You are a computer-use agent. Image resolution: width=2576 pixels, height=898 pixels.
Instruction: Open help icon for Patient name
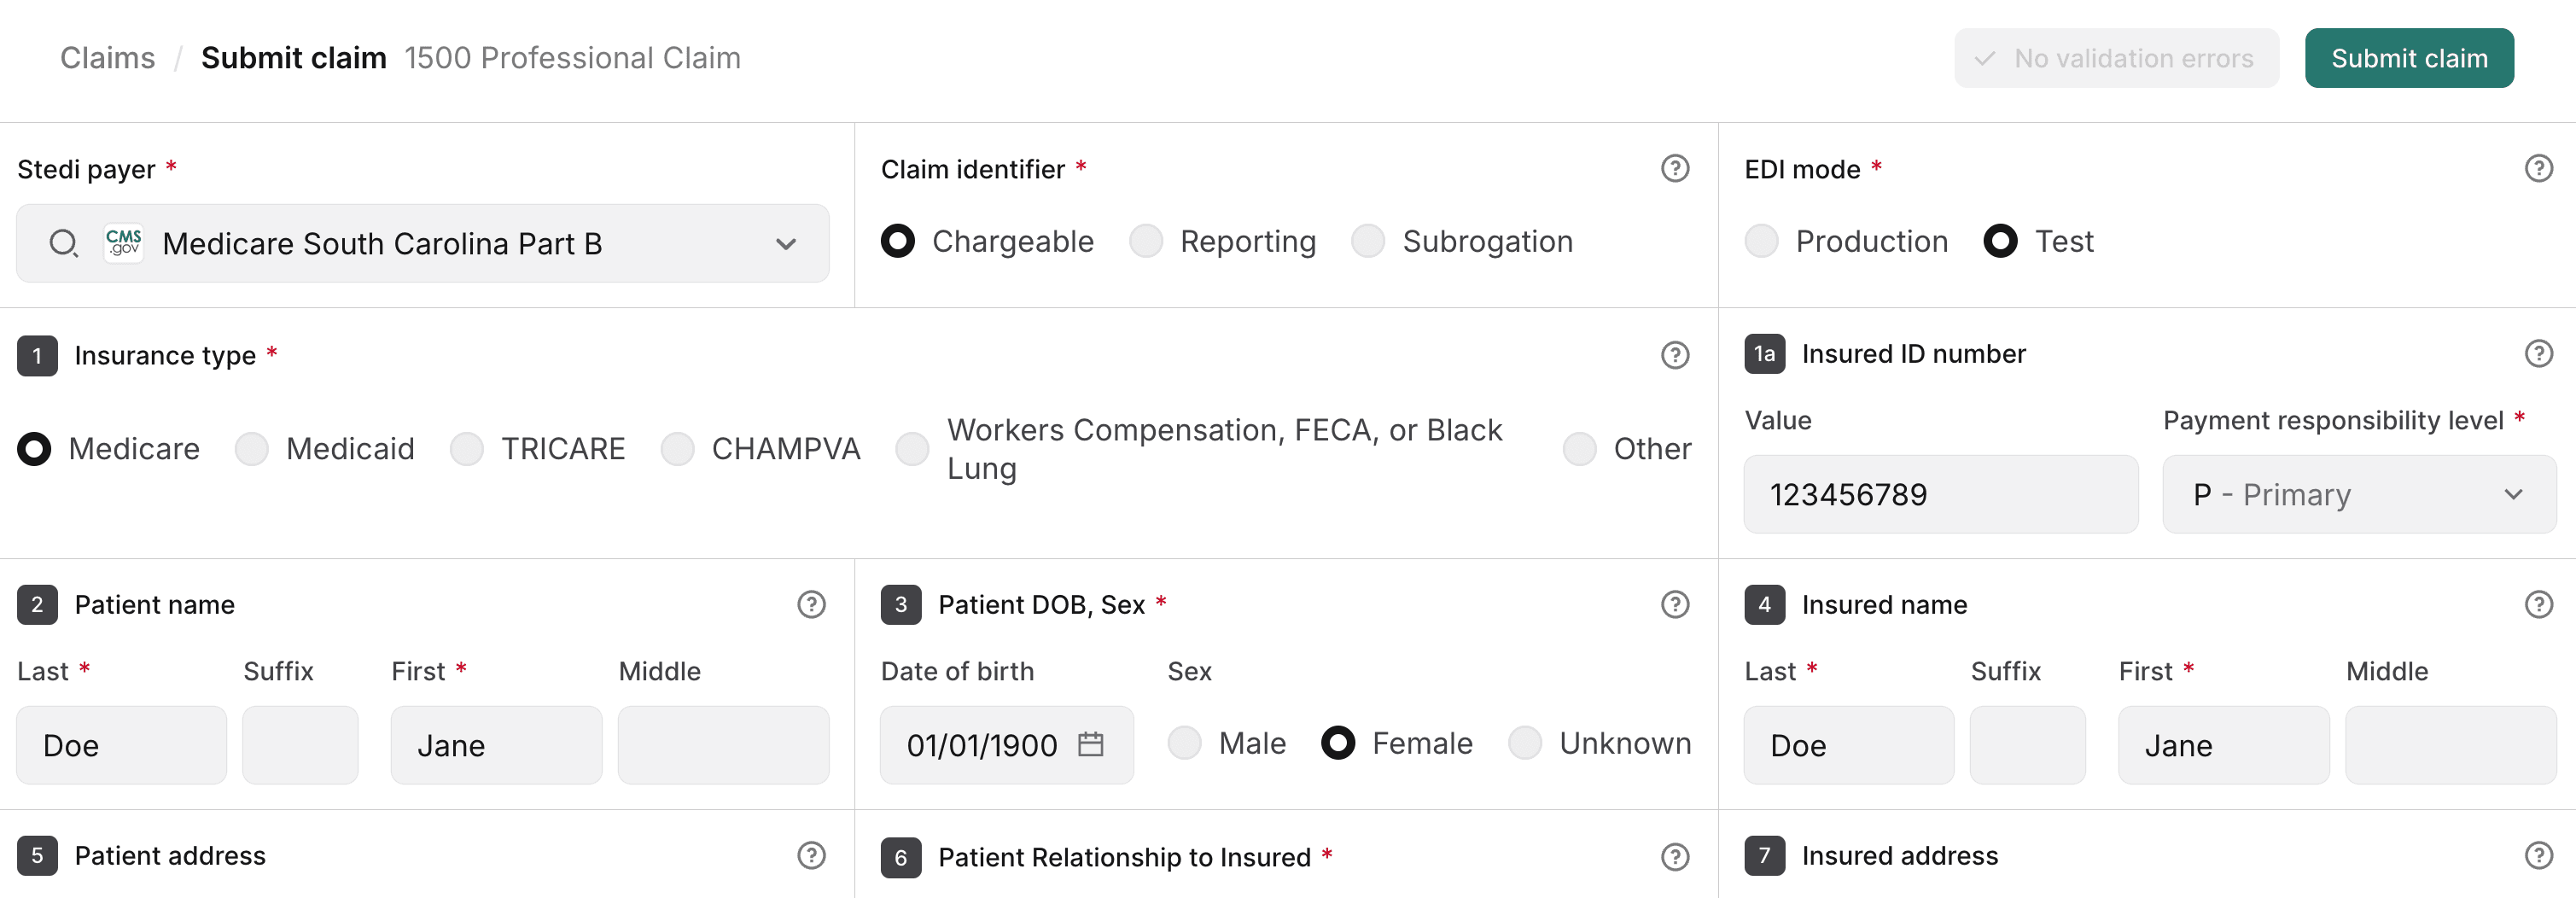pyautogui.click(x=811, y=604)
